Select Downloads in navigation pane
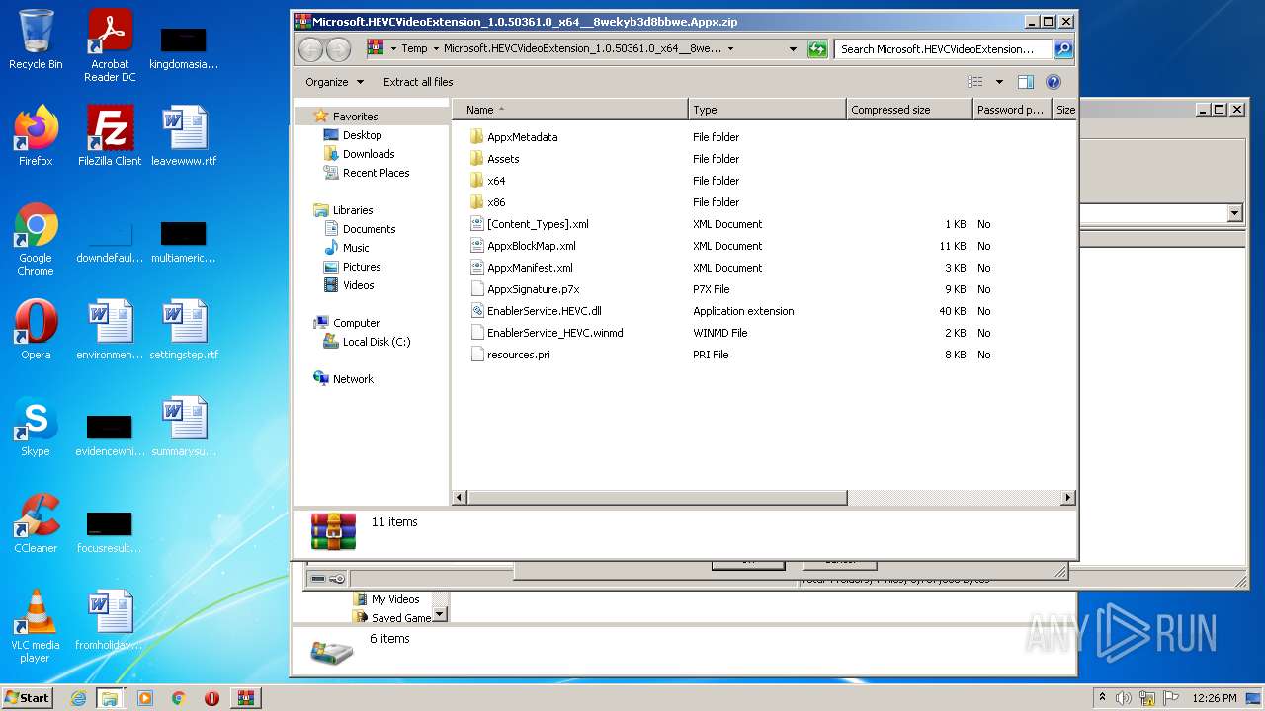The height and width of the screenshot is (711, 1265). 369,154
